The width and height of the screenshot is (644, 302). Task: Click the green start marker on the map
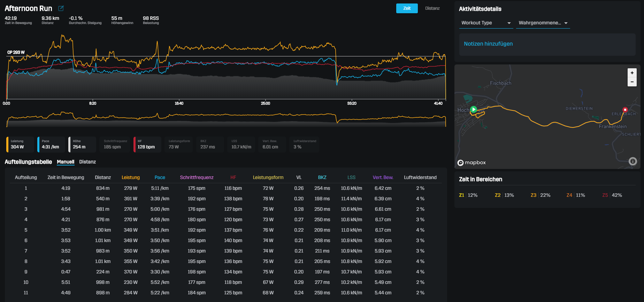(473, 109)
